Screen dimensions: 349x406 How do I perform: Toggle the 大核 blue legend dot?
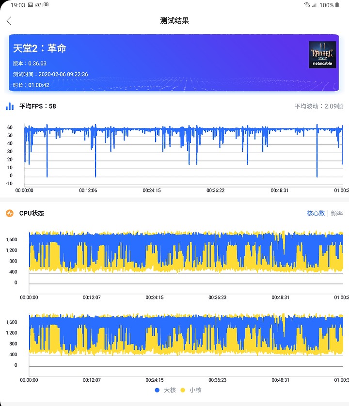[157, 390]
